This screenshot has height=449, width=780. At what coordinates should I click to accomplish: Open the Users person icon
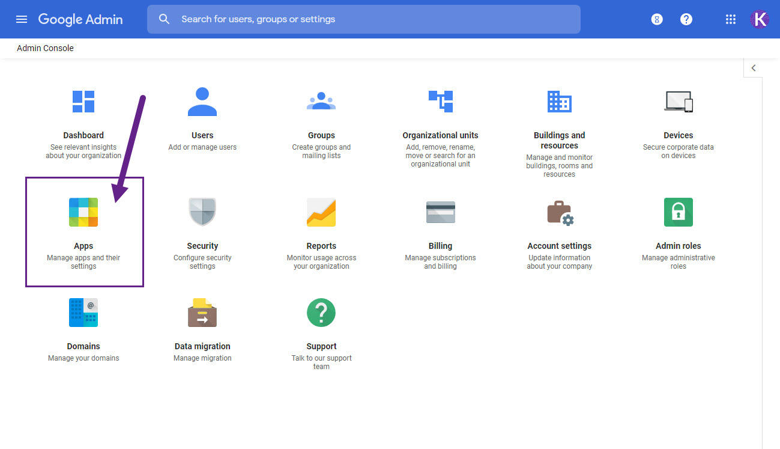(x=202, y=102)
